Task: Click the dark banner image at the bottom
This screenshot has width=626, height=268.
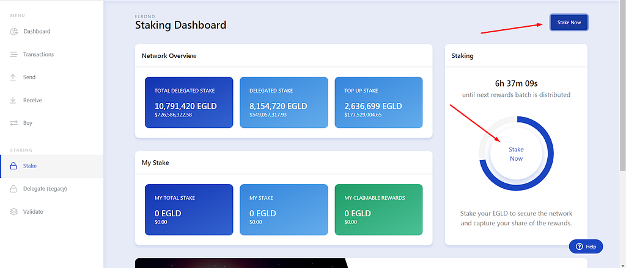Action: (242, 263)
